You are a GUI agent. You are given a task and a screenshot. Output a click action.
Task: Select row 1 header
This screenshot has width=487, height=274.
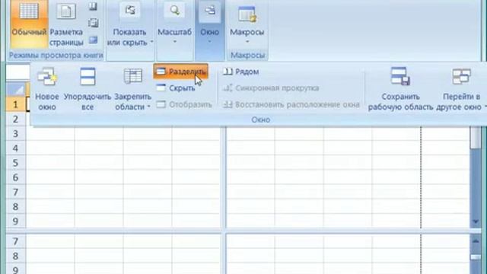click(x=15, y=104)
